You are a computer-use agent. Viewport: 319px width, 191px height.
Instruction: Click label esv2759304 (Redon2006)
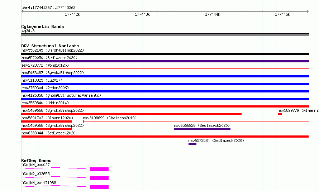point(45,88)
